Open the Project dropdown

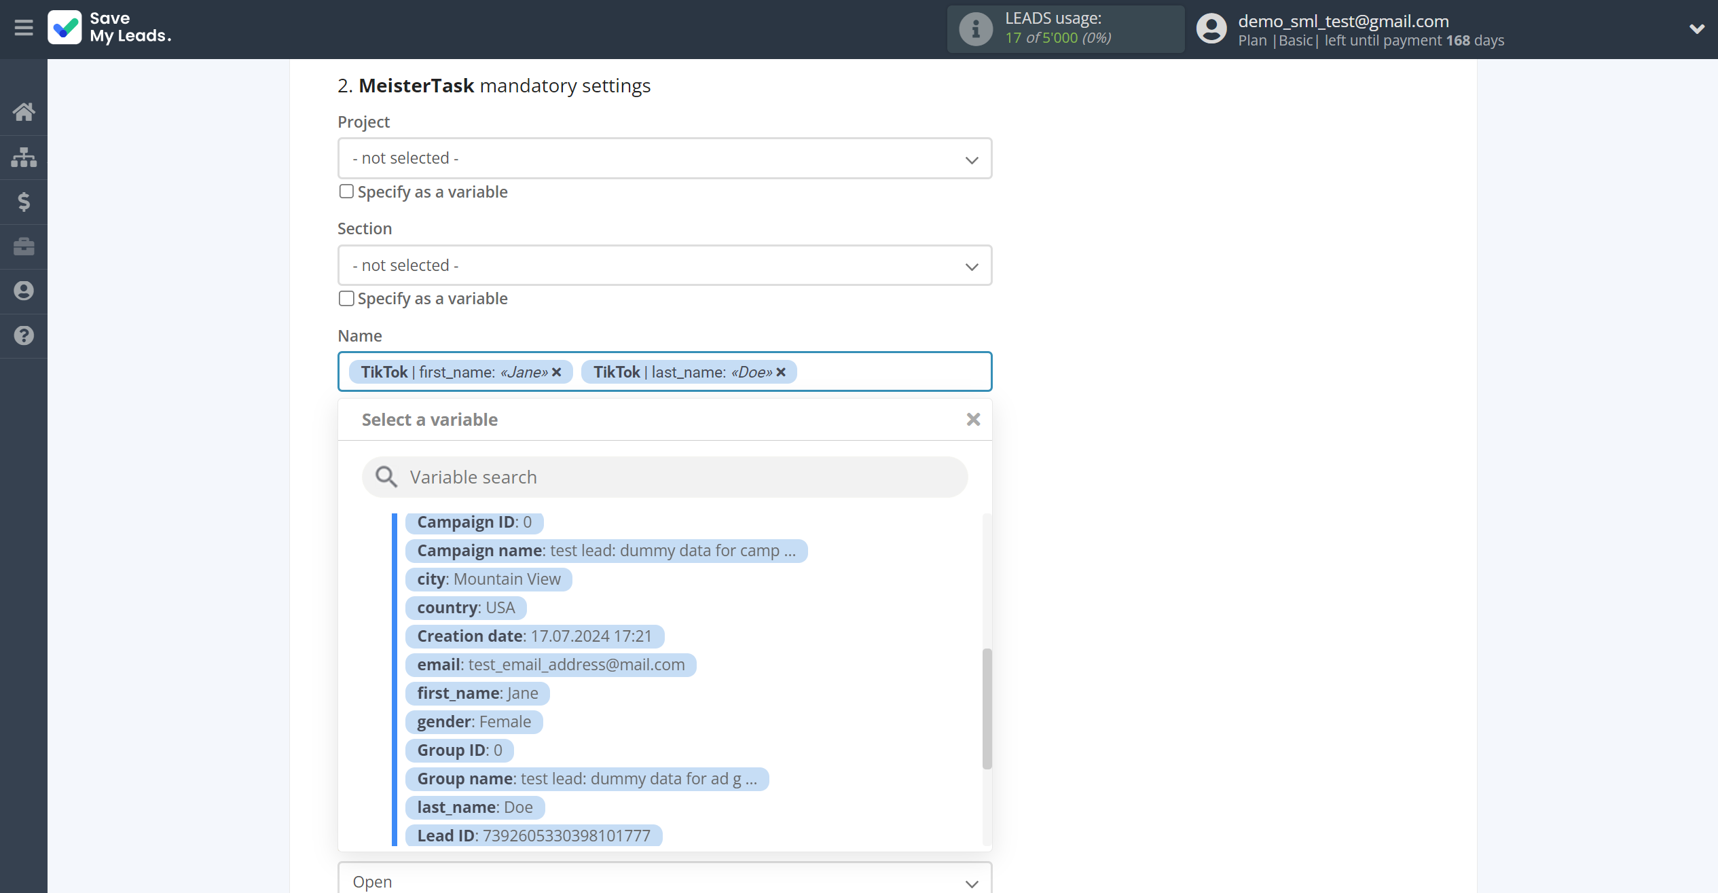click(x=665, y=159)
